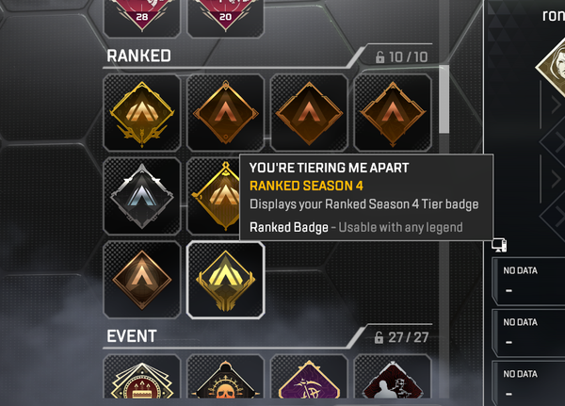Screen dimensions: 565x406
Task: Select the birthday cake event badge
Action: [x=141, y=377]
